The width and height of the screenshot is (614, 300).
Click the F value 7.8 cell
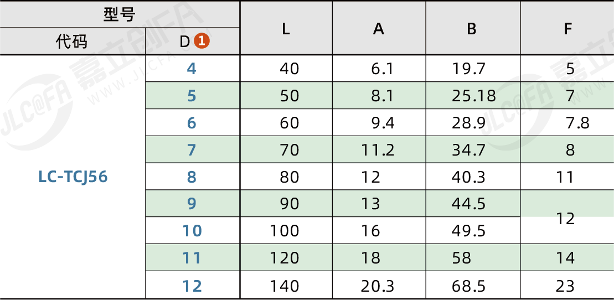coord(577,123)
